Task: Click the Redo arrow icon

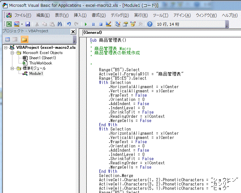Action: pyautogui.click(x=76, y=24)
